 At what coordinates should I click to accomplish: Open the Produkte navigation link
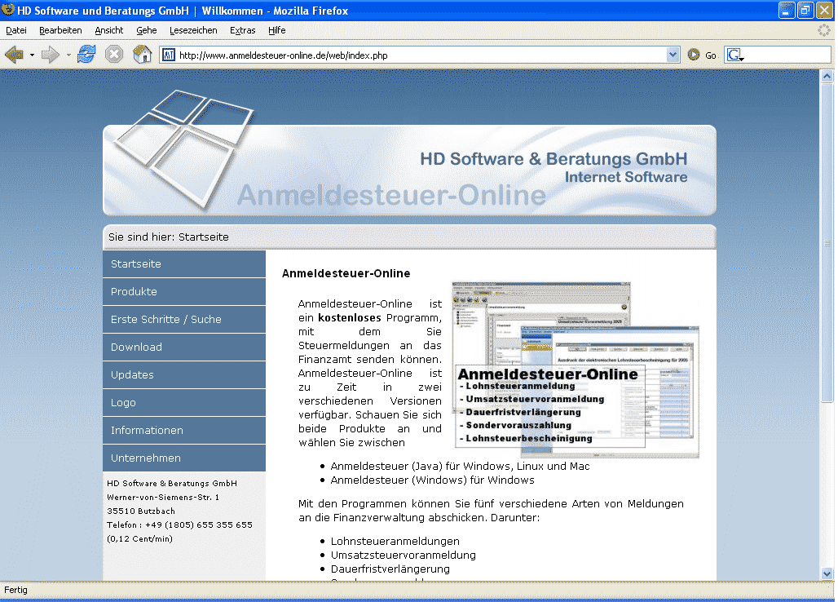(x=184, y=292)
